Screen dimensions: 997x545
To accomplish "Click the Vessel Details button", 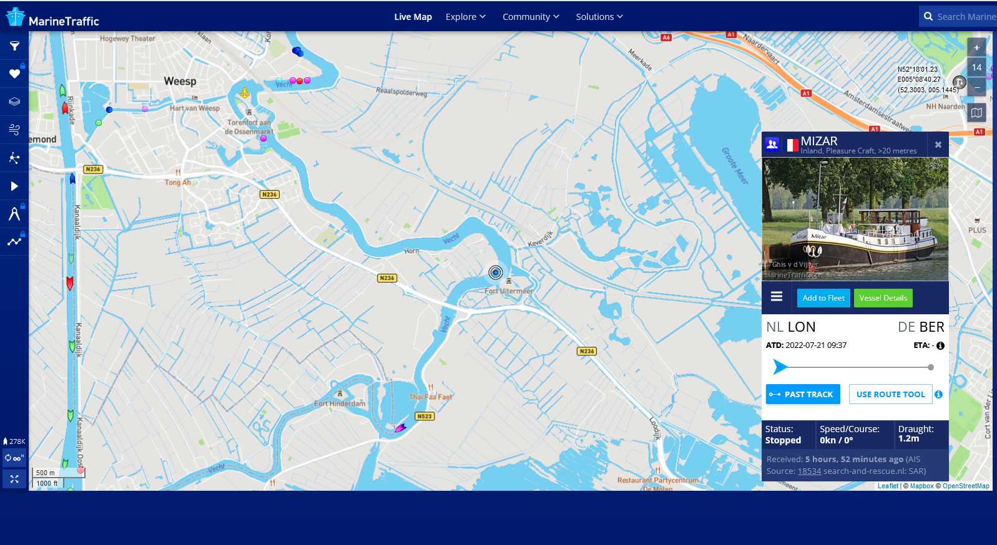I will (x=883, y=298).
